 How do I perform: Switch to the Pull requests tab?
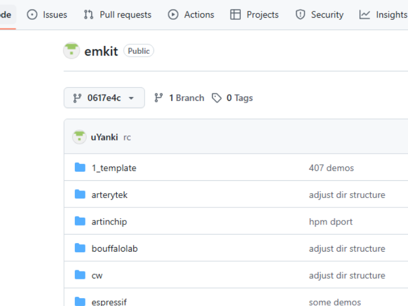(x=118, y=15)
